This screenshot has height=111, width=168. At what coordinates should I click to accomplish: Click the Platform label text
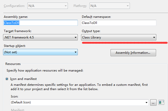[80, 6]
